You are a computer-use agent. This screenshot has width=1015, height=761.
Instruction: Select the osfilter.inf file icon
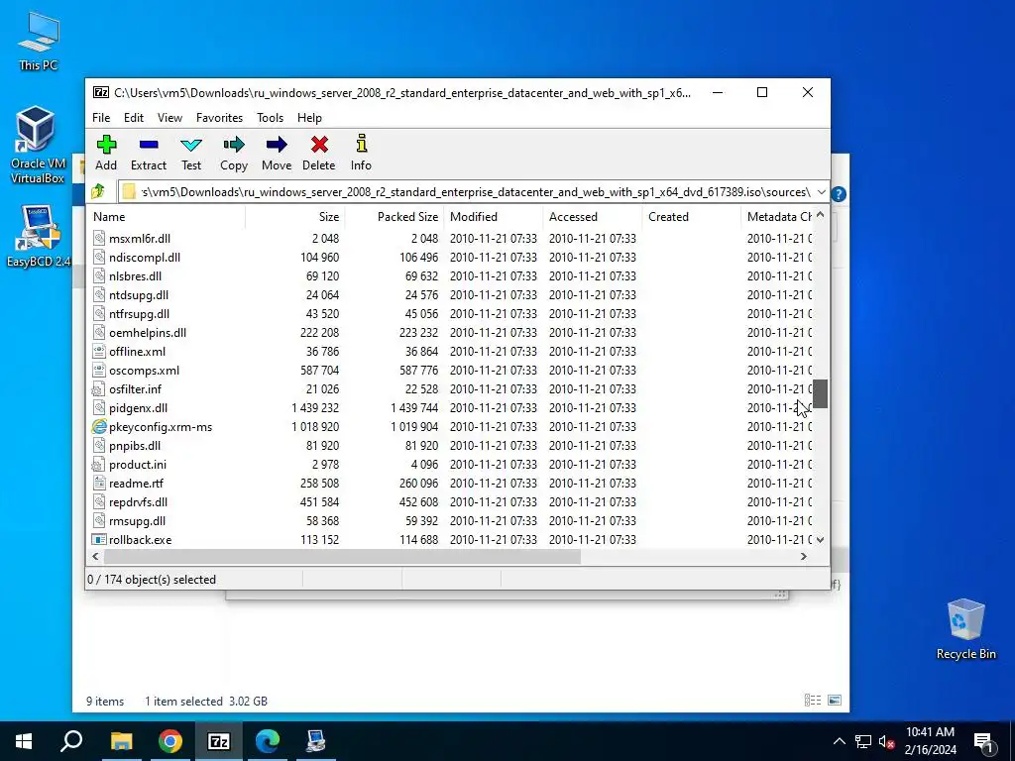(98, 388)
